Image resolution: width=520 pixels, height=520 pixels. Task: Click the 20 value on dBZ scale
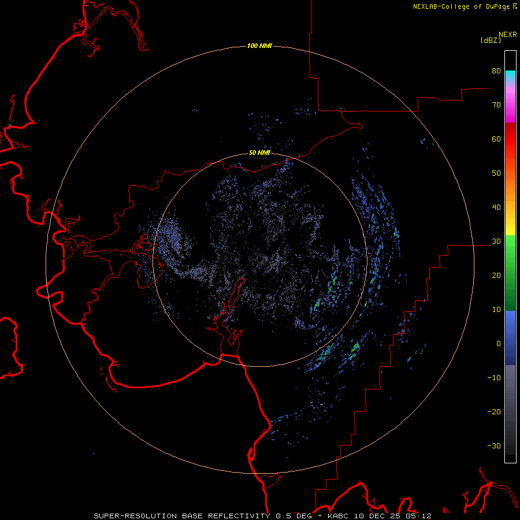(496, 275)
